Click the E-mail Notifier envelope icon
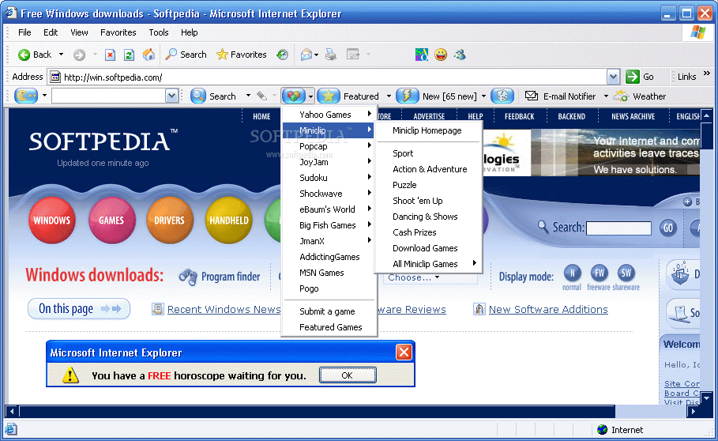 coord(531,96)
